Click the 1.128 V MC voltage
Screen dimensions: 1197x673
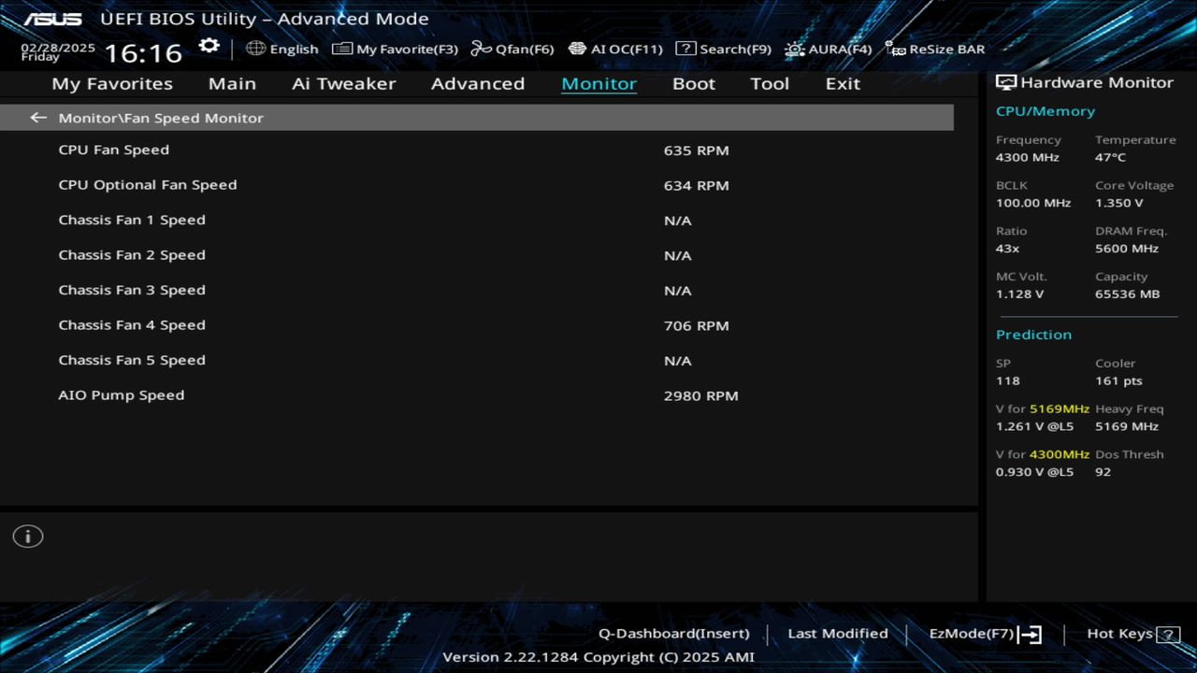[1019, 294]
